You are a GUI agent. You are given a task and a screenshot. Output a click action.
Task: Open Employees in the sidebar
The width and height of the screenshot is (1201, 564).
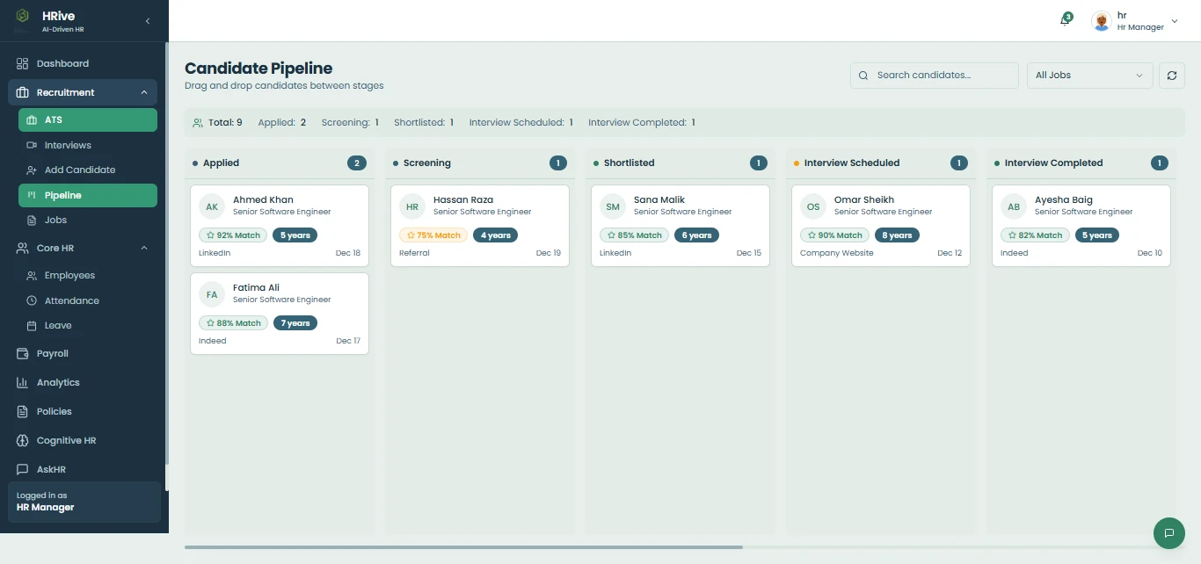pyautogui.click(x=88, y=275)
